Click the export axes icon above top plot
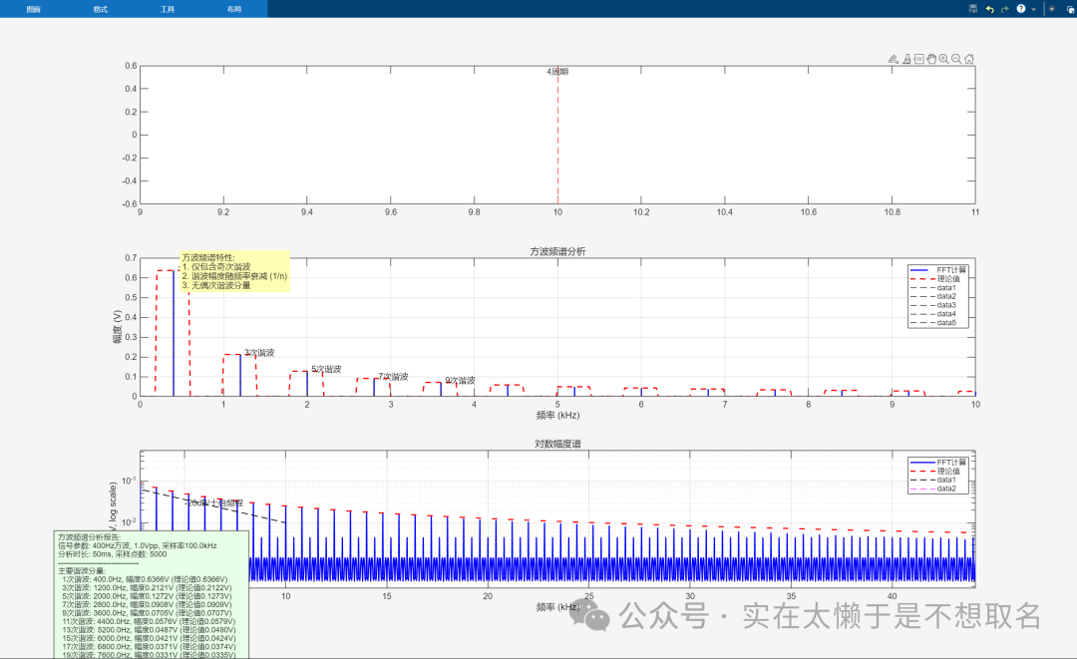This screenshot has height=659, width=1077. coord(895,59)
